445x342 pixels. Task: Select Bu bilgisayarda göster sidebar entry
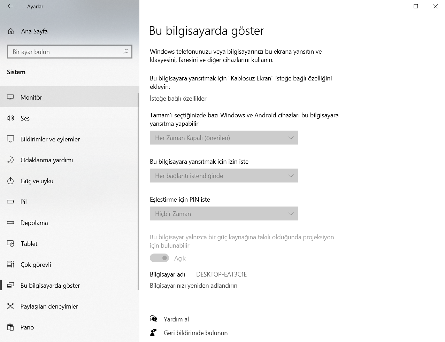click(69, 285)
